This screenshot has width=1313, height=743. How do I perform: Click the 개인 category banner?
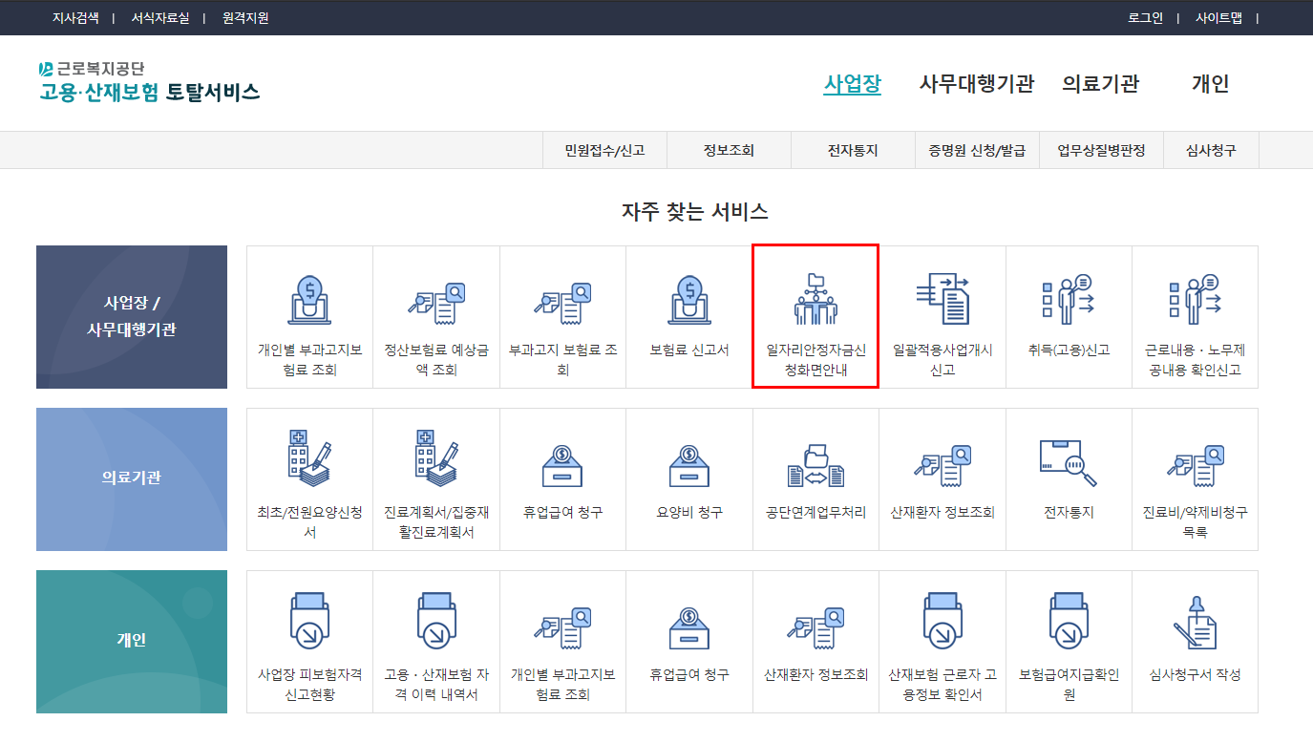pos(132,642)
